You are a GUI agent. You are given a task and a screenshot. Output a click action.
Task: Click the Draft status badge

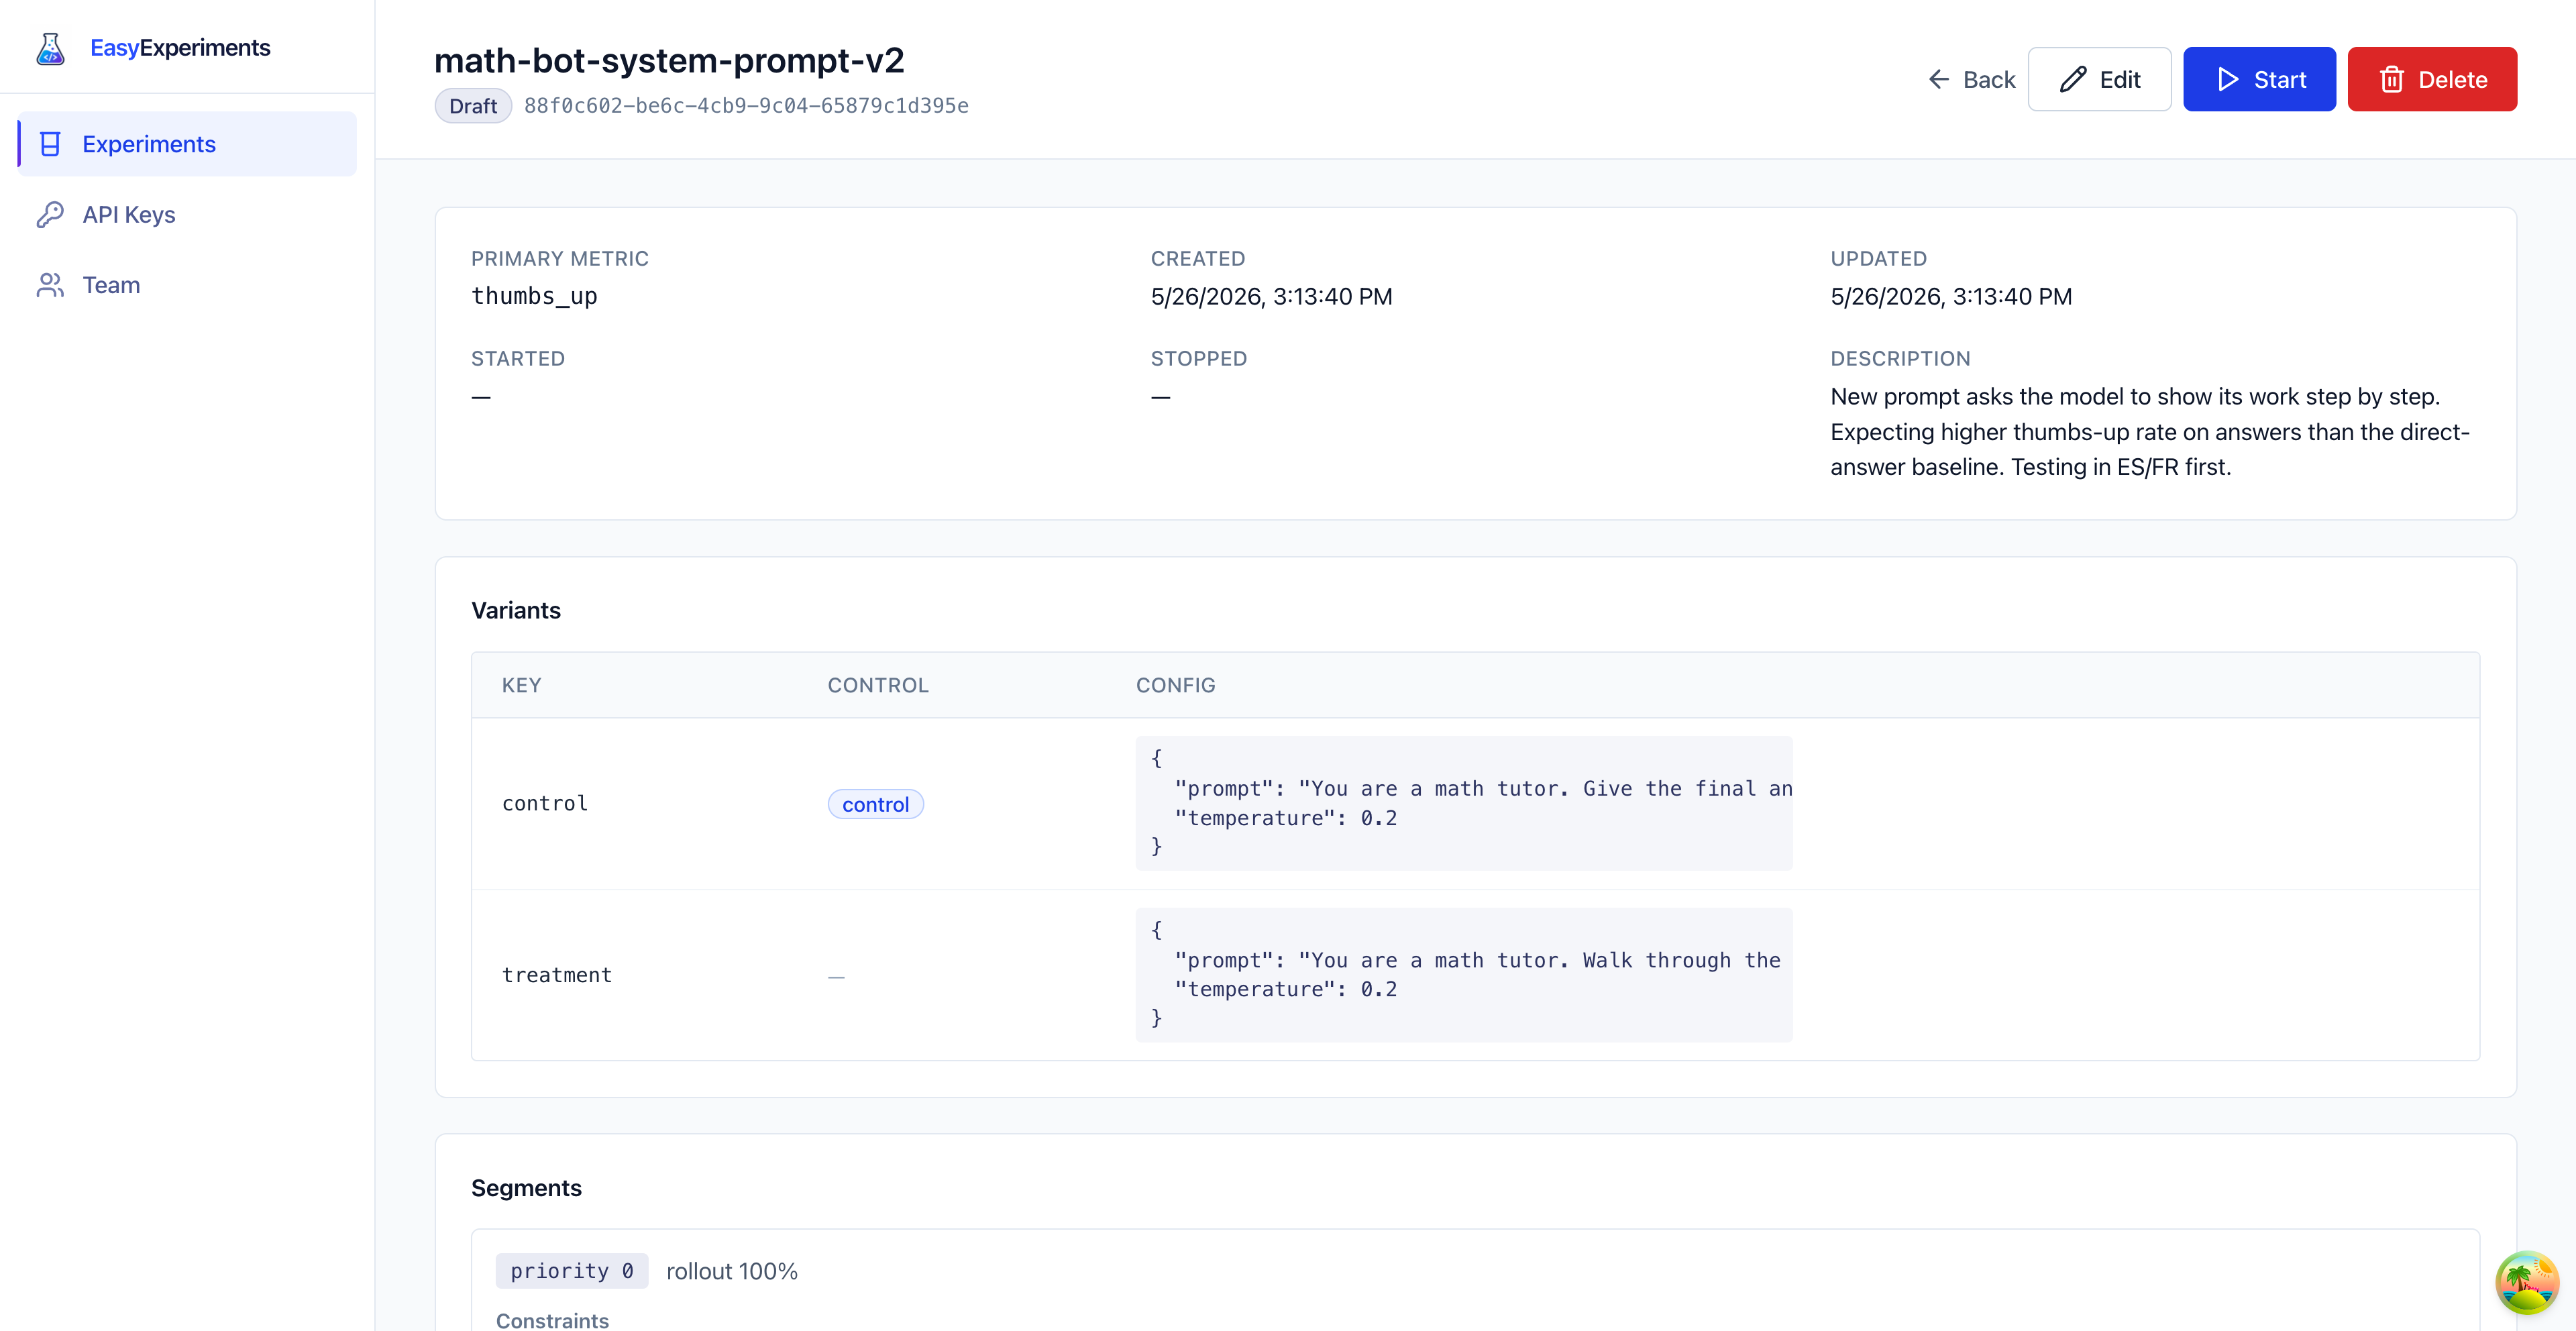(x=473, y=106)
